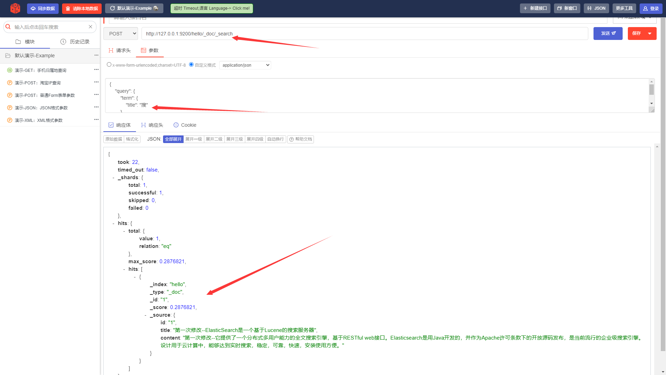
Task: Click the 清除本地数据 trash button
Action: pyautogui.click(x=82, y=8)
